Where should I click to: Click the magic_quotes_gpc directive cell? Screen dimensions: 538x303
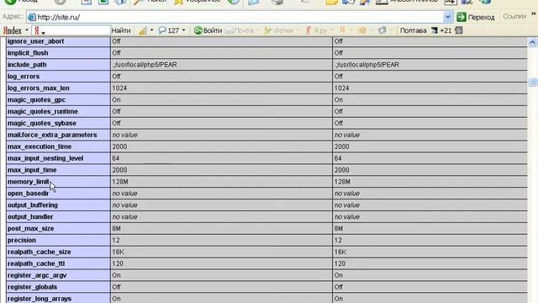(x=58, y=99)
